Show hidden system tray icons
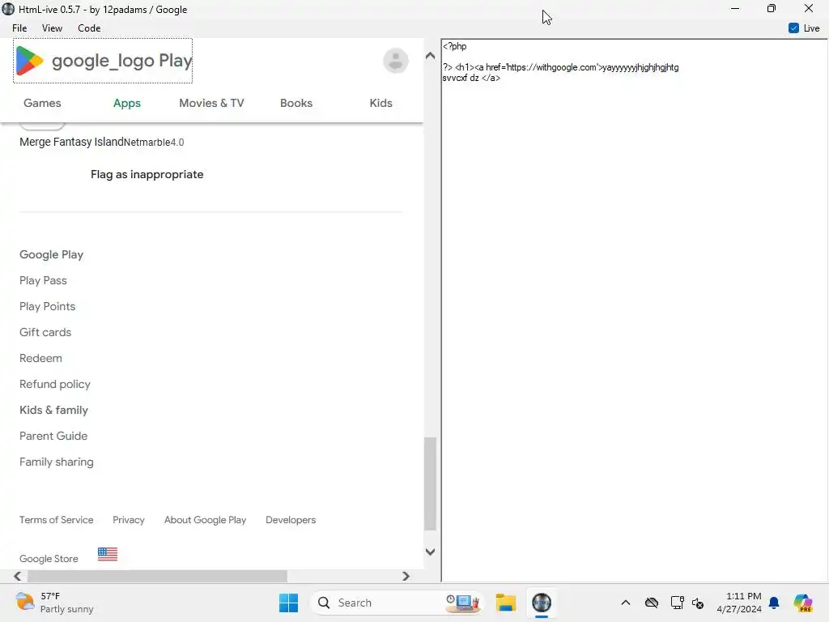The image size is (829, 622). (x=626, y=603)
